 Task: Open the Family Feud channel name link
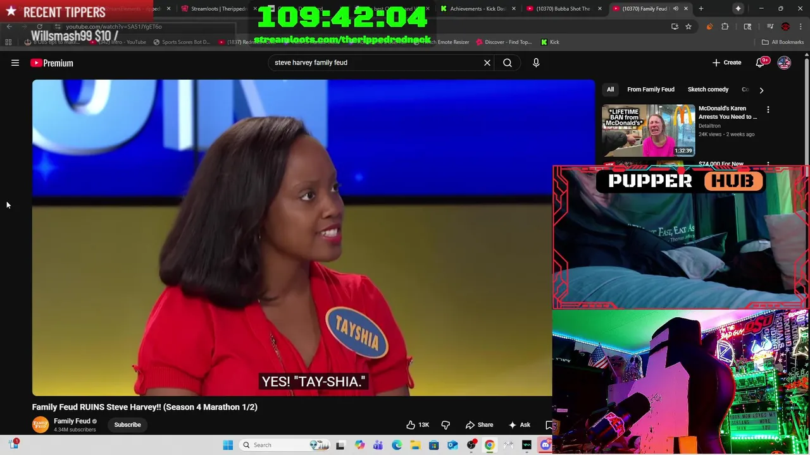point(72,421)
